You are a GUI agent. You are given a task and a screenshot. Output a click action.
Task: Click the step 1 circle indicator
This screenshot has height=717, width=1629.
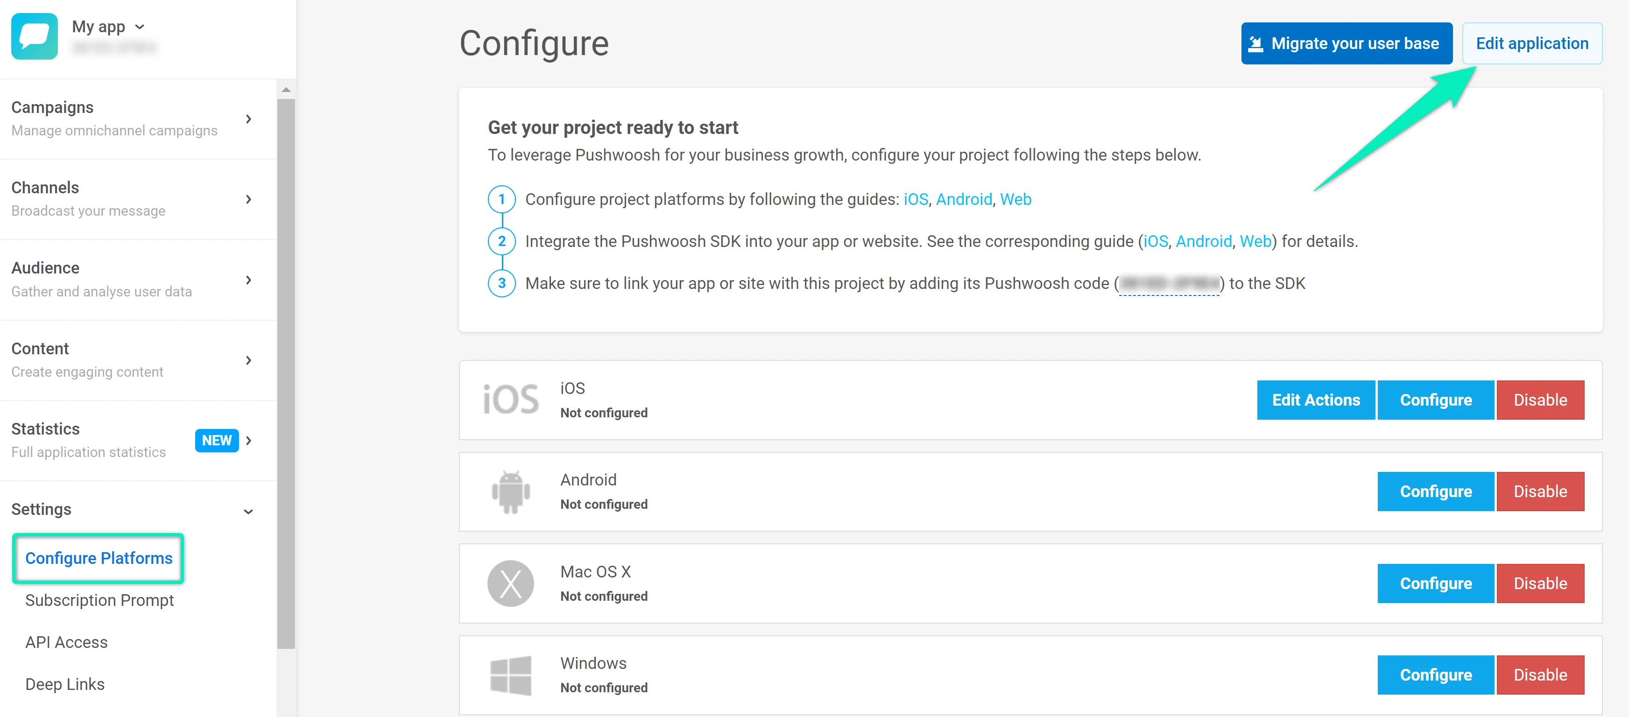point(501,198)
